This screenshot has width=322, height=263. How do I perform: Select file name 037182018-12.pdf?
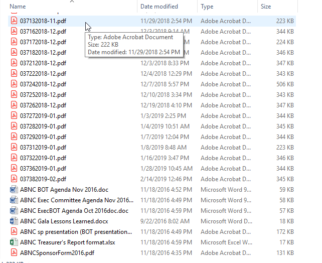click(43, 53)
